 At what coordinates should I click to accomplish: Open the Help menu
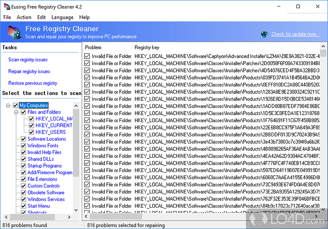pyautogui.click(x=84, y=17)
